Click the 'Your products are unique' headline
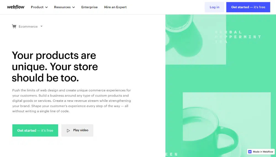The image size is (276, 157). 55,67
